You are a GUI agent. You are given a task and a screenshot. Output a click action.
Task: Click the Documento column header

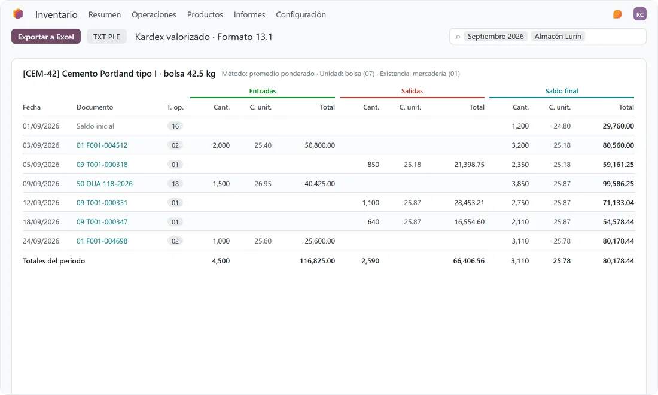(x=95, y=107)
